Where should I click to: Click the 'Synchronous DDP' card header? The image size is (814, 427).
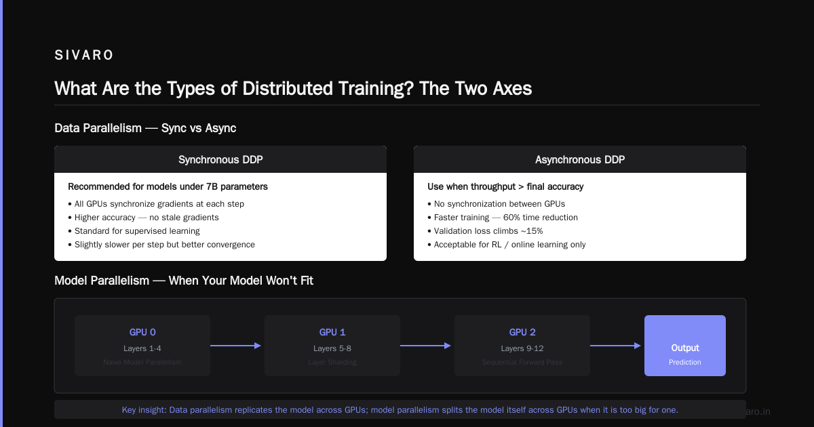pos(220,159)
